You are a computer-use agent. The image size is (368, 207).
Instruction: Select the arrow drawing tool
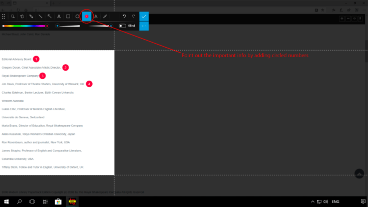(x=50, y=17)
